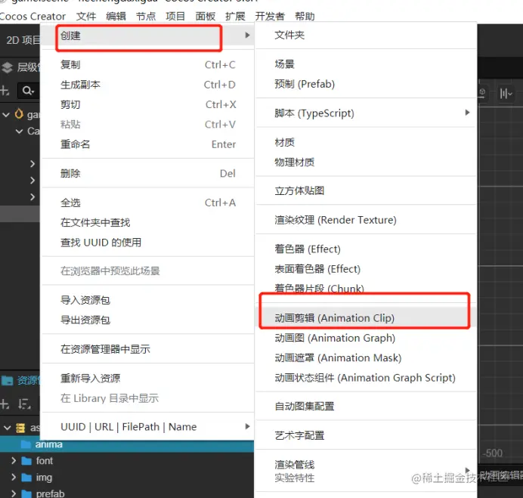Click the scene flame icon in hierarchy
The width and height of the screenshot is (523, 498).
point(19,114)
